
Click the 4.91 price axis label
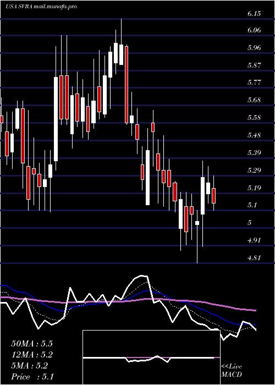coord(254,240)
